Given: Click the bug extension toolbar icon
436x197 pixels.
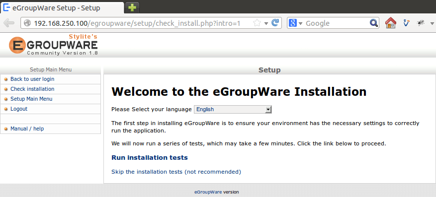Looking at the screenshot, I should click(421, 23).
